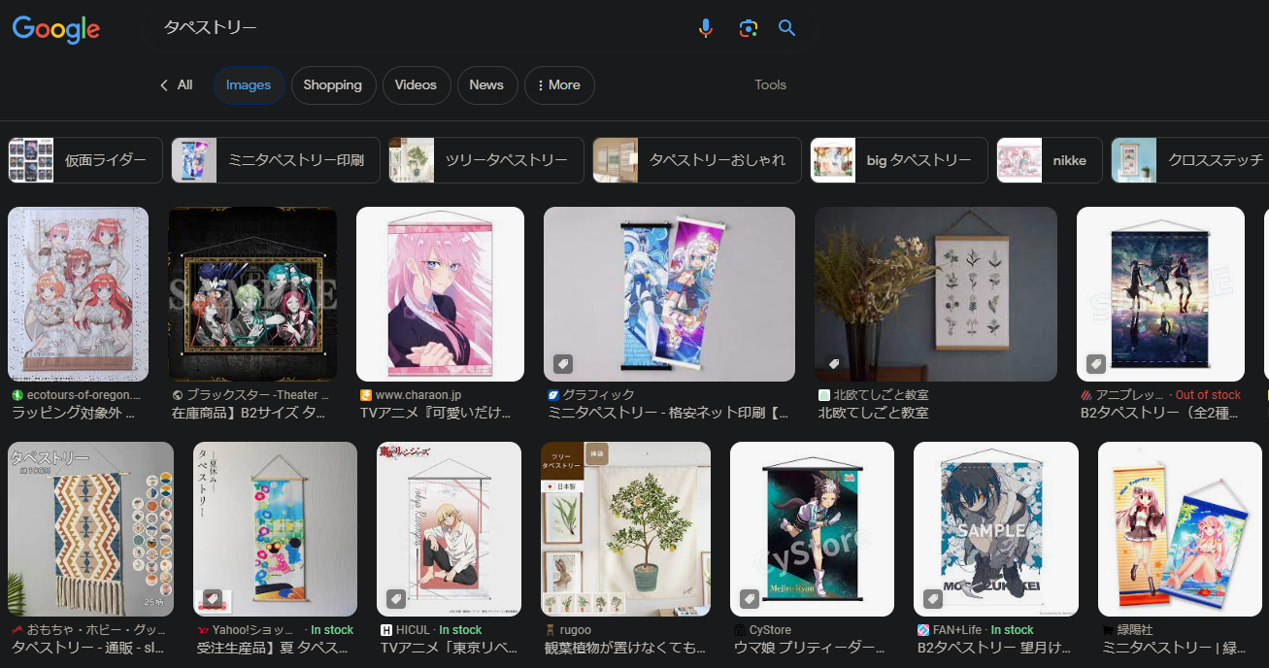Click the HICUL site favicon
Screen dimensions: 1269x668
click(385, 630)
